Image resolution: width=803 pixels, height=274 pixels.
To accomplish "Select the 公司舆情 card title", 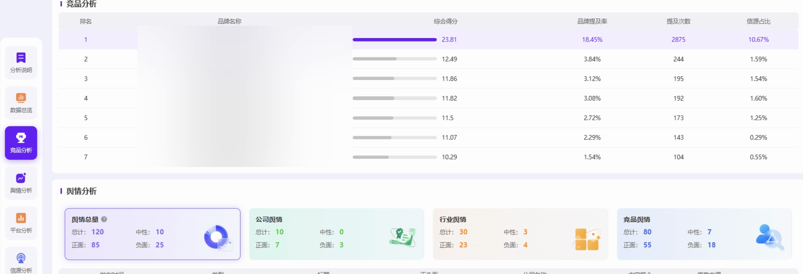I will tap(269, 219).
